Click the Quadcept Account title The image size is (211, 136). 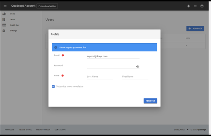[23, 6]
